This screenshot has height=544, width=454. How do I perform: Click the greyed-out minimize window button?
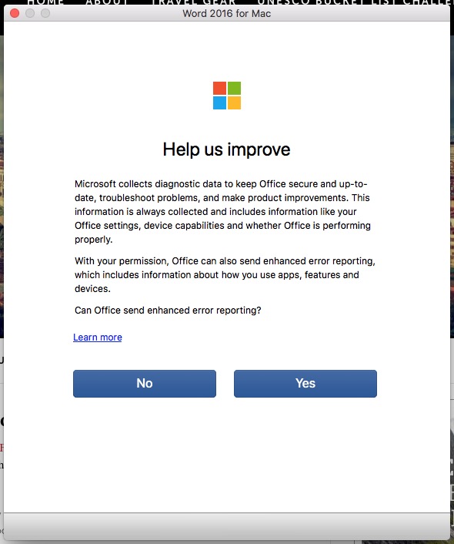(x=30, y=13)
